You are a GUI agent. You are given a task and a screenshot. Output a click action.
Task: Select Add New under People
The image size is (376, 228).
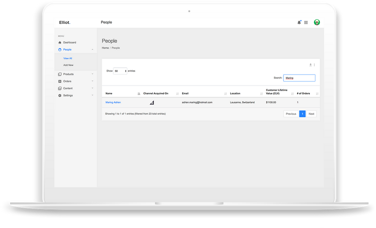[x=68, y=65]
